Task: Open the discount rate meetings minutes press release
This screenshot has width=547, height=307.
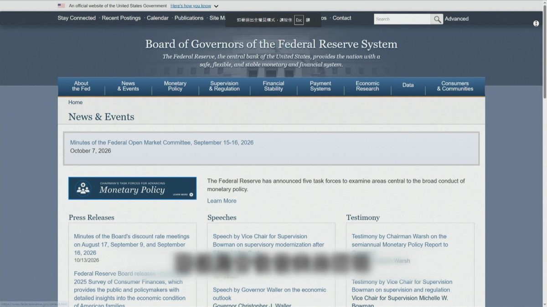Action: pos(132,245)
